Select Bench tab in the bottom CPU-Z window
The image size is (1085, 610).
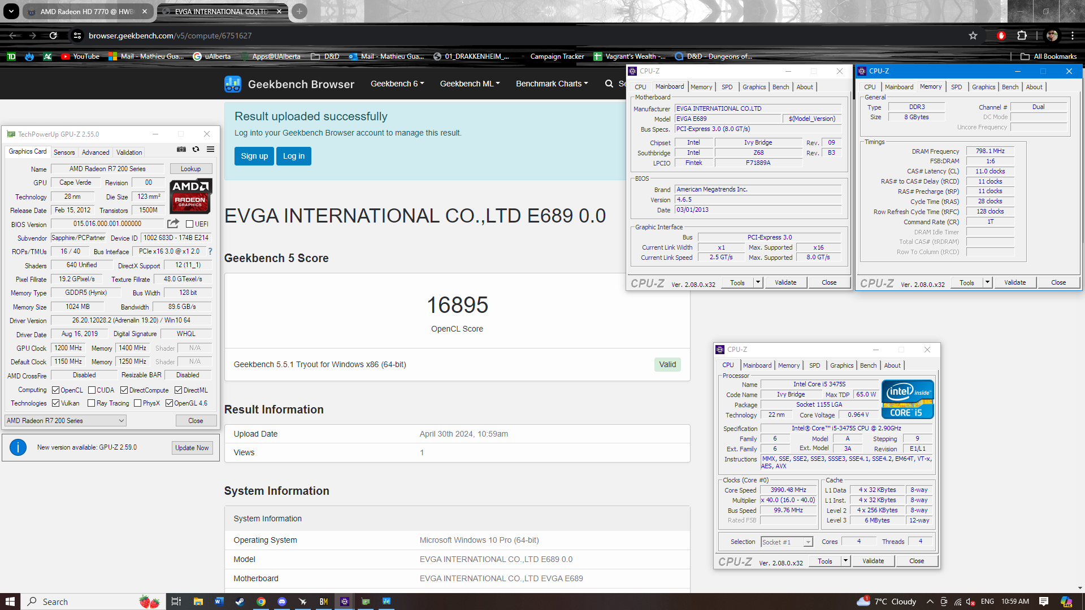(868, 365)
